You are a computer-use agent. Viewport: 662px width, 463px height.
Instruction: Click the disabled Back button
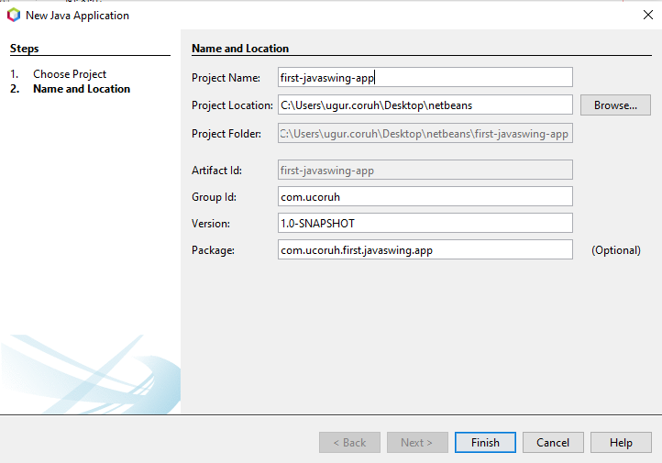click(x=349, y=442)
